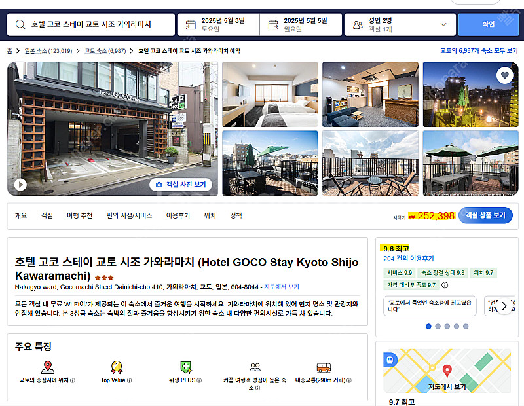
Task: Open 지도에서 보기 link after address
Action: point(282,287)
